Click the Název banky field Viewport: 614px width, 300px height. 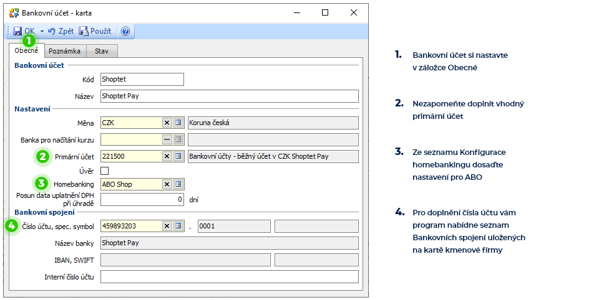230,243
